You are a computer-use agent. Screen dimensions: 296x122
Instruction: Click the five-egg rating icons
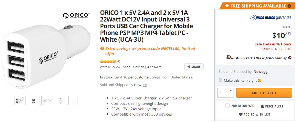tap(108, 61)
